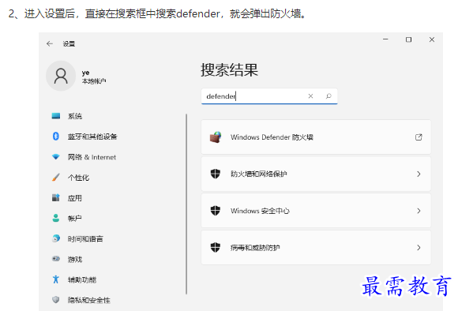
Task: Click the Personalization paintbrush icon
Action: tap(56, 178)
